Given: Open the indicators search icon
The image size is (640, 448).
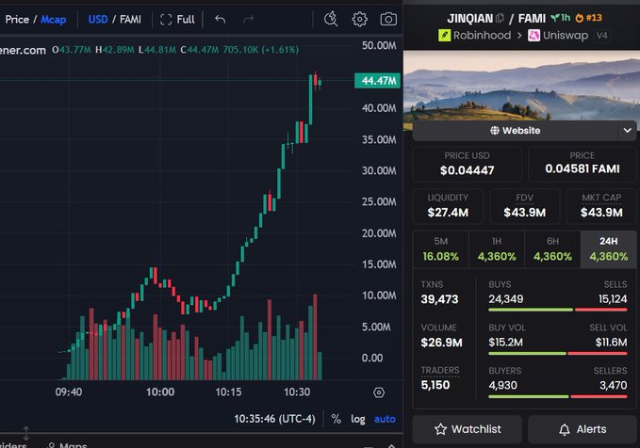Looking at the screenshot, I should (x=331, y=19).
